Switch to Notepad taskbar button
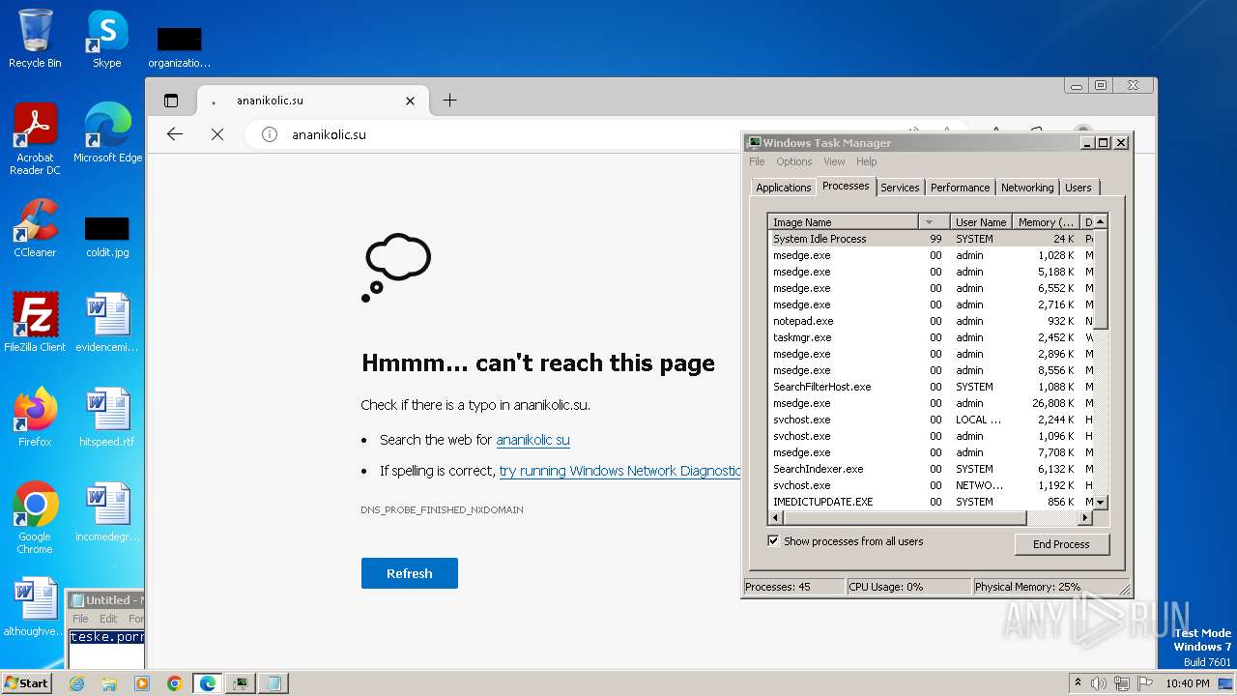 click(x=273, y=683)
